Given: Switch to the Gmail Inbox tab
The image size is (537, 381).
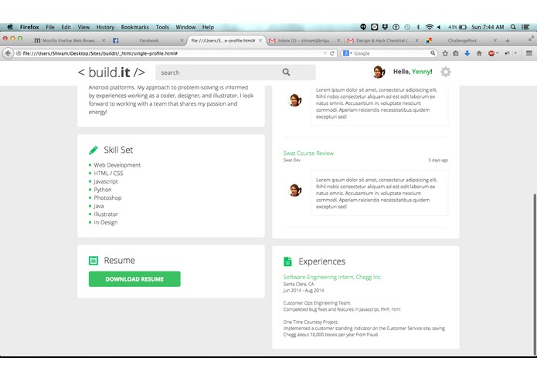Looking at the screenshot, I should click(304, 40).
